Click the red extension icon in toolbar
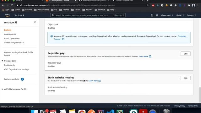The image size is (201, 113). 153,5
